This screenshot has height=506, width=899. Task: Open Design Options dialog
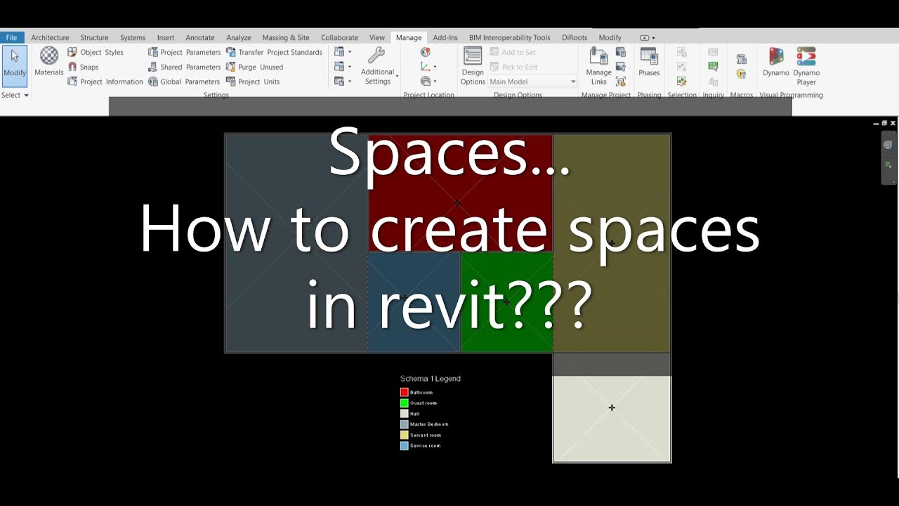tap(473, 66)
